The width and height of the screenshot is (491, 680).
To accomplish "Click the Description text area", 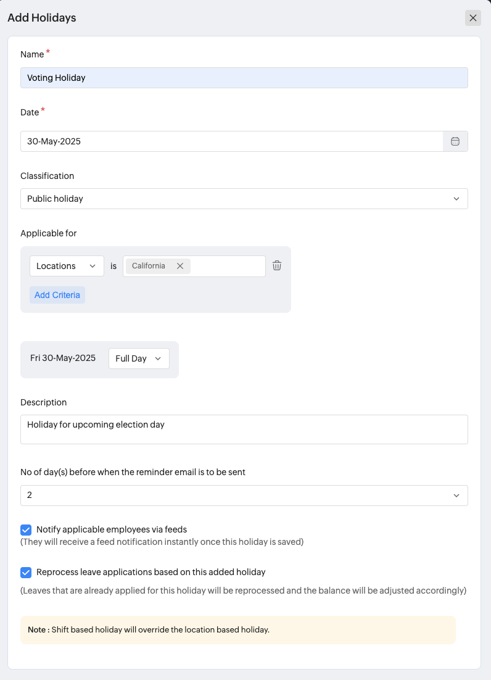I will (244, 429).
